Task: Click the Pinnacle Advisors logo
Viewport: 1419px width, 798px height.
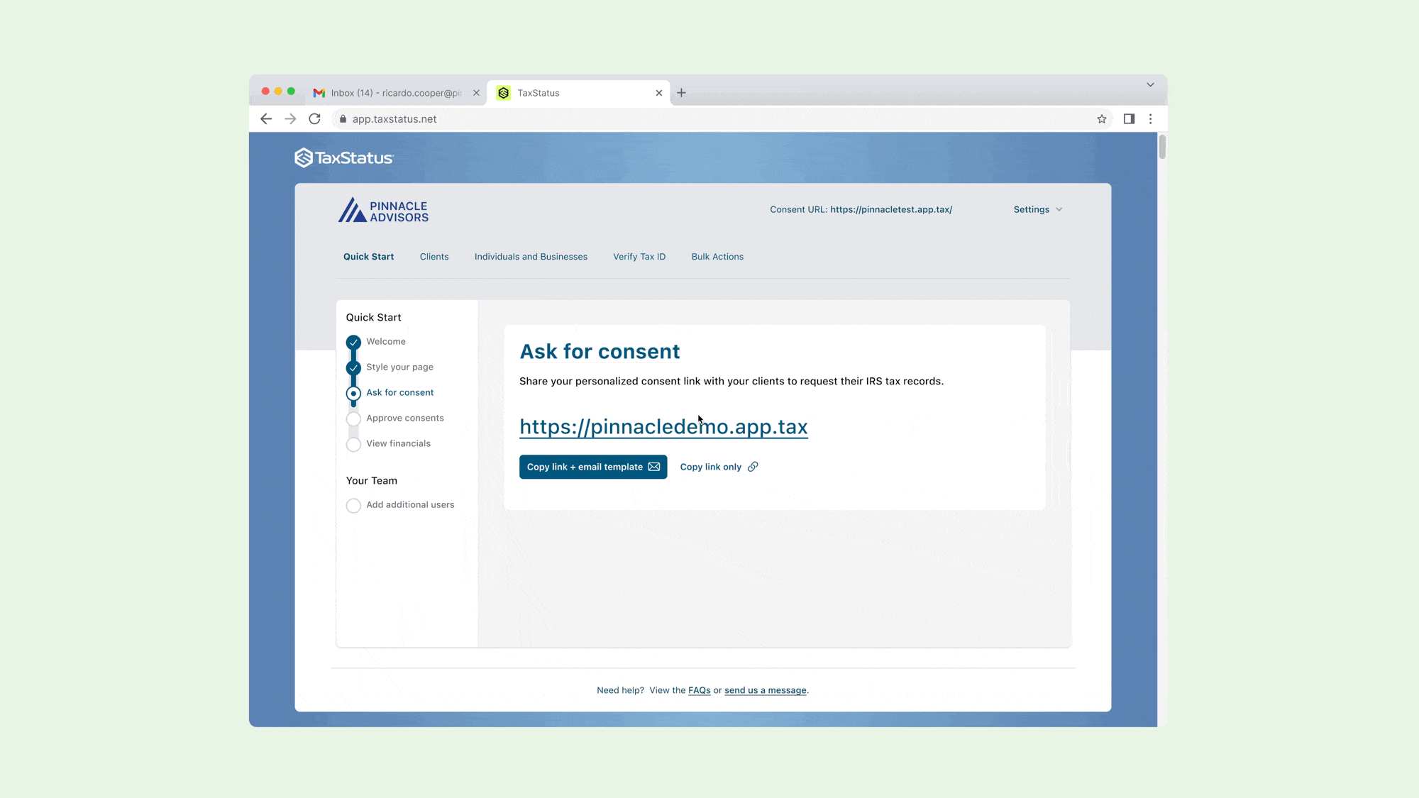Action: [x=383, y=211]
